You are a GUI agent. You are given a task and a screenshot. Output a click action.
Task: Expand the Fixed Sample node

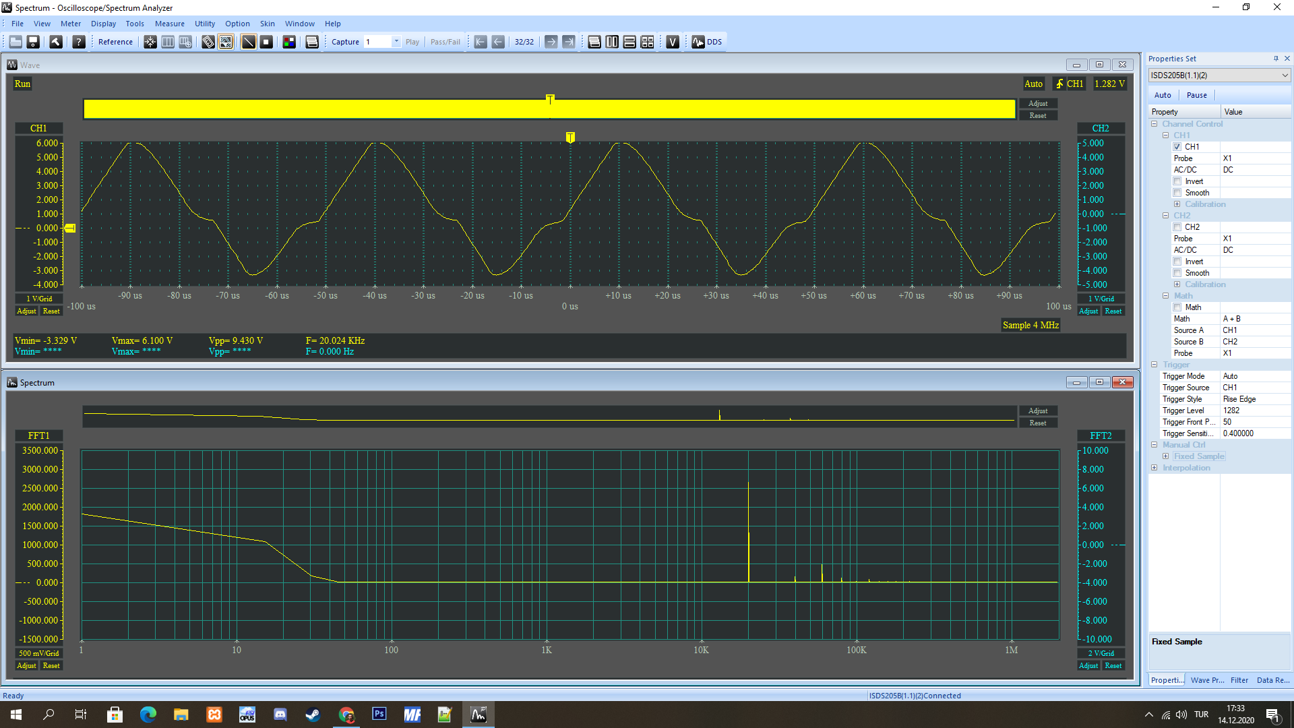[1166, 456]
